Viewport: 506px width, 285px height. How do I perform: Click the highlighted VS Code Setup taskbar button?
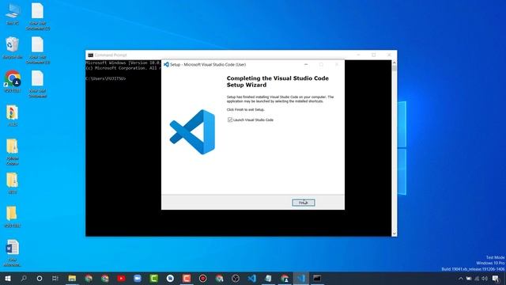(x=300, y=278)
